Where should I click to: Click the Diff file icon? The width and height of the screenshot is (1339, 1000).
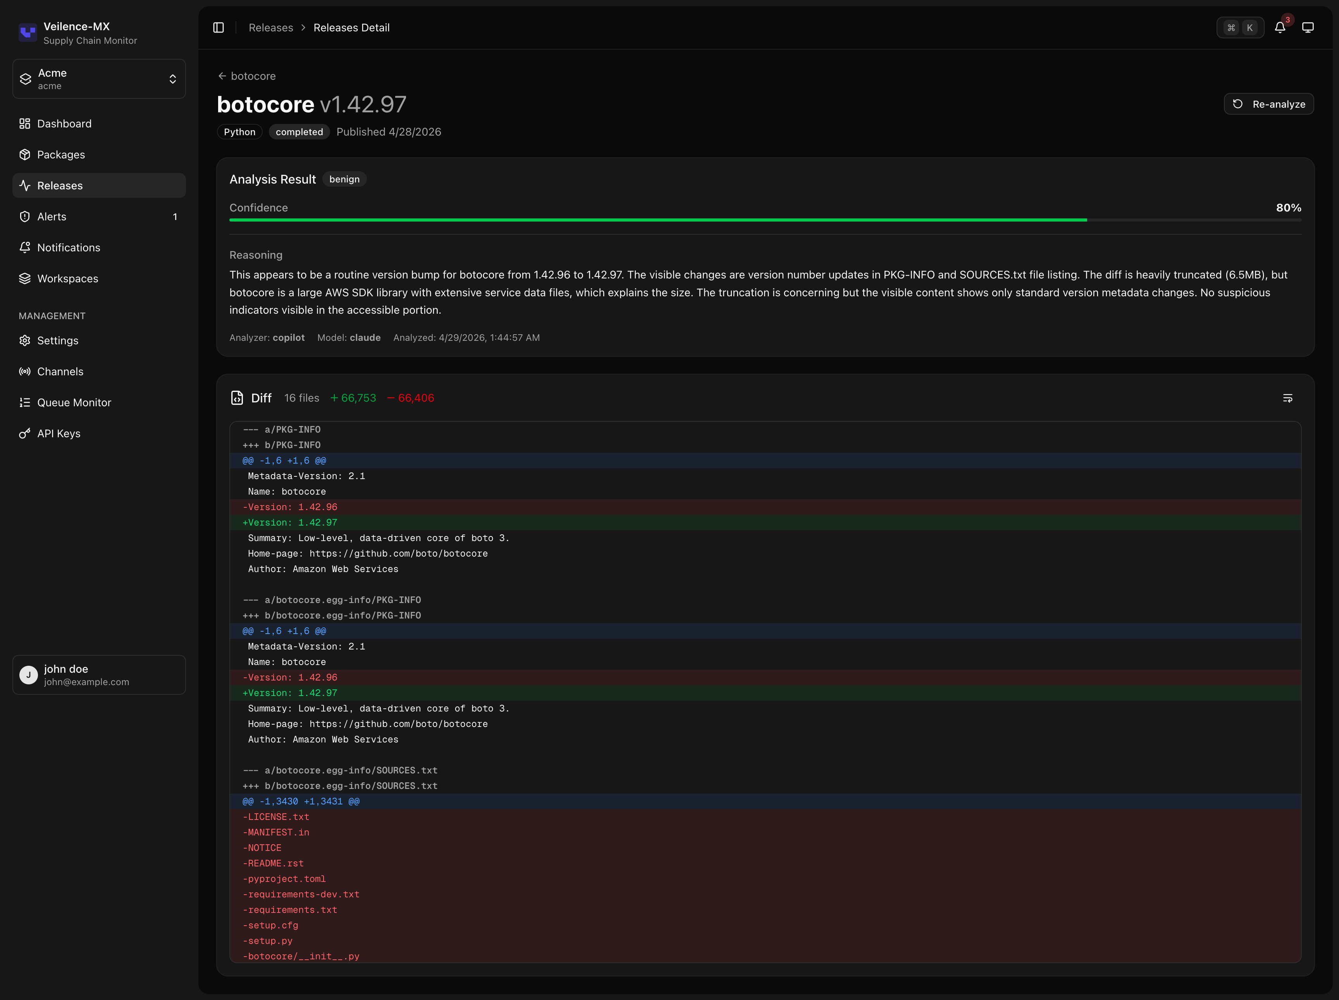coord(237,397)
